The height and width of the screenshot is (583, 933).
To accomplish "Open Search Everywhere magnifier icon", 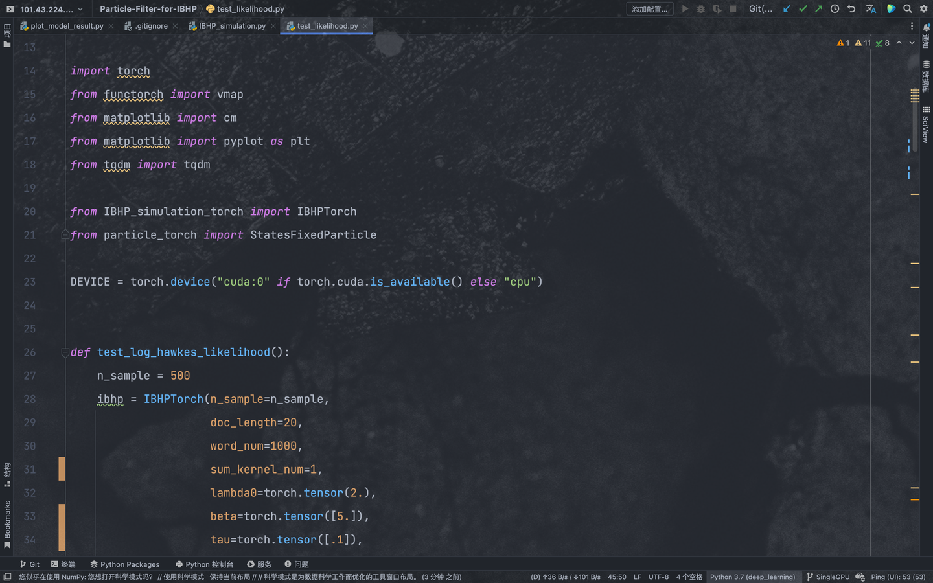I will coord(908,9).
